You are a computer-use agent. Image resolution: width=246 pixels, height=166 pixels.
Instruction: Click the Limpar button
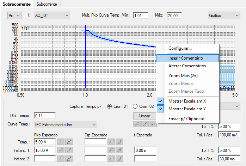144,116
